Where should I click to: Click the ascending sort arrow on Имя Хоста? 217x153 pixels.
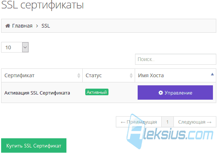(212, 74)
